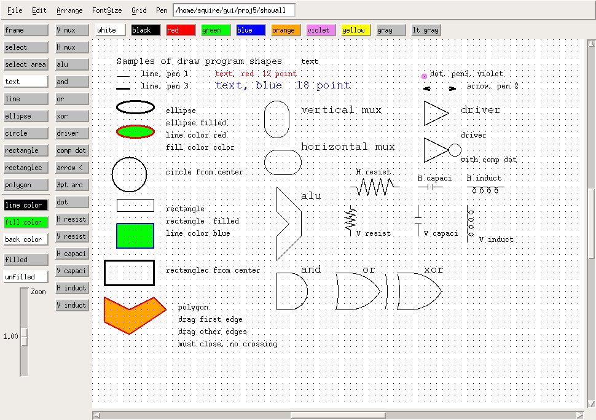Pick the yellow color swatch

point(356,30)
